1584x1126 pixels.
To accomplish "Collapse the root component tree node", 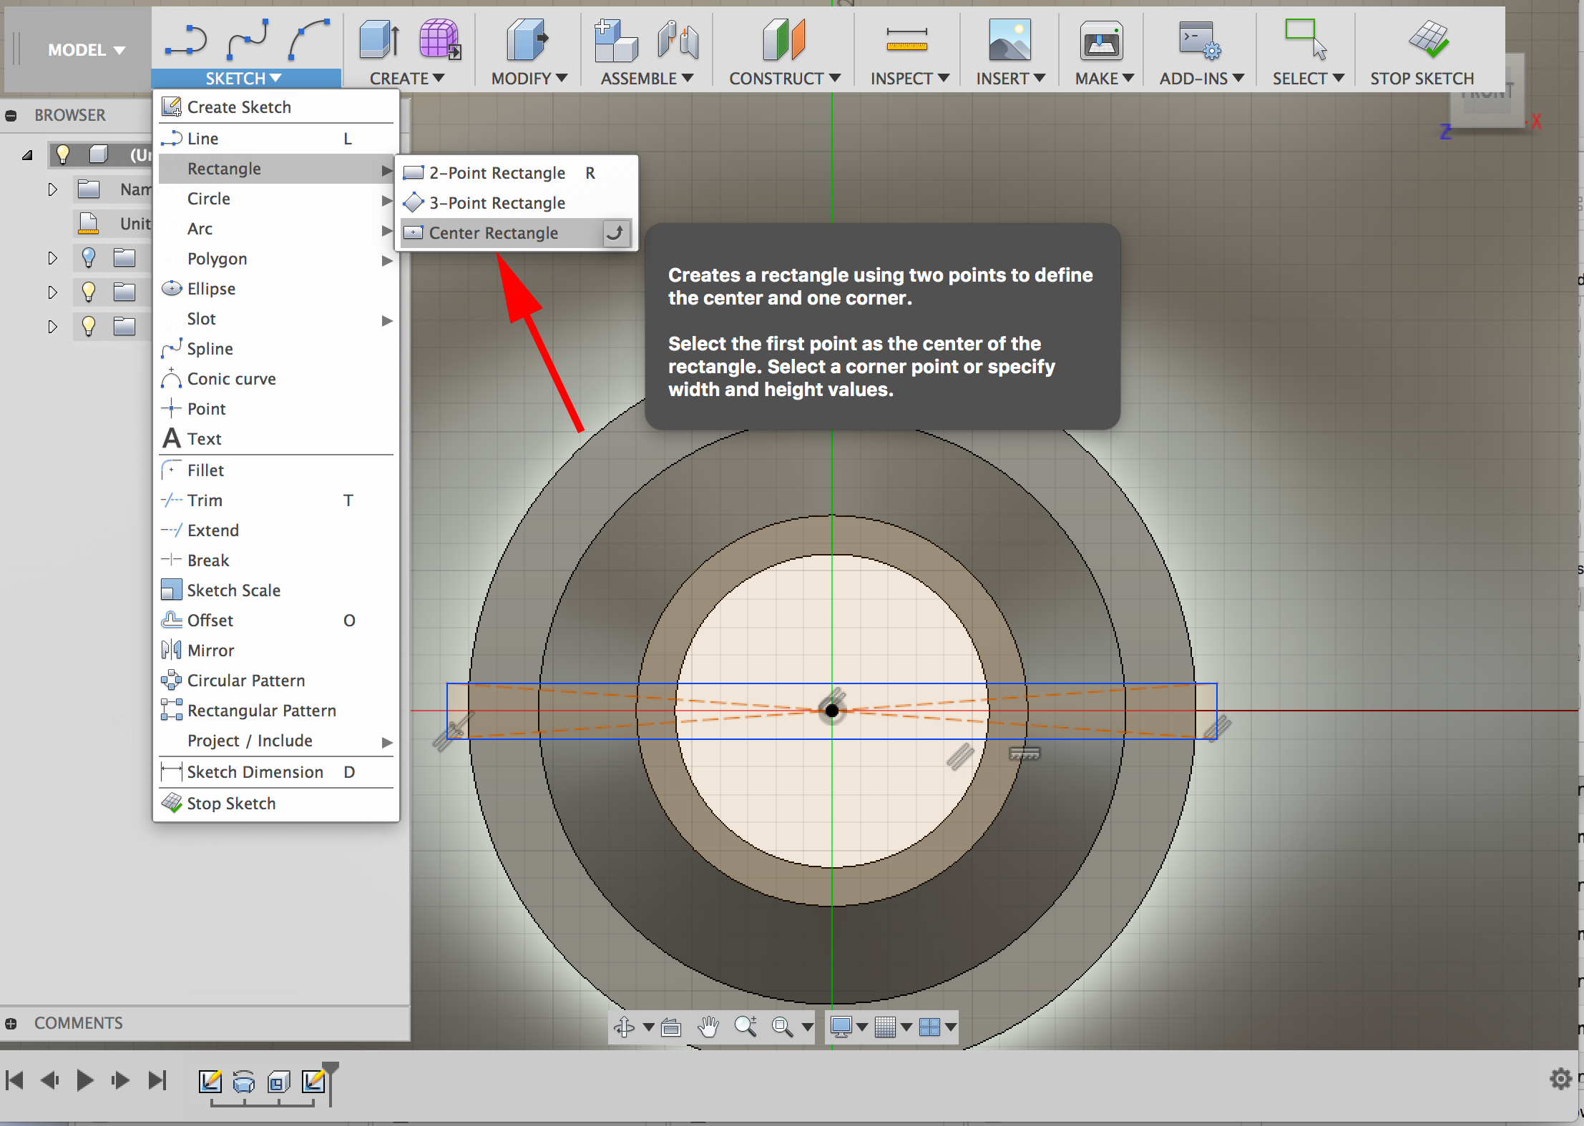I will click(28, 154).
